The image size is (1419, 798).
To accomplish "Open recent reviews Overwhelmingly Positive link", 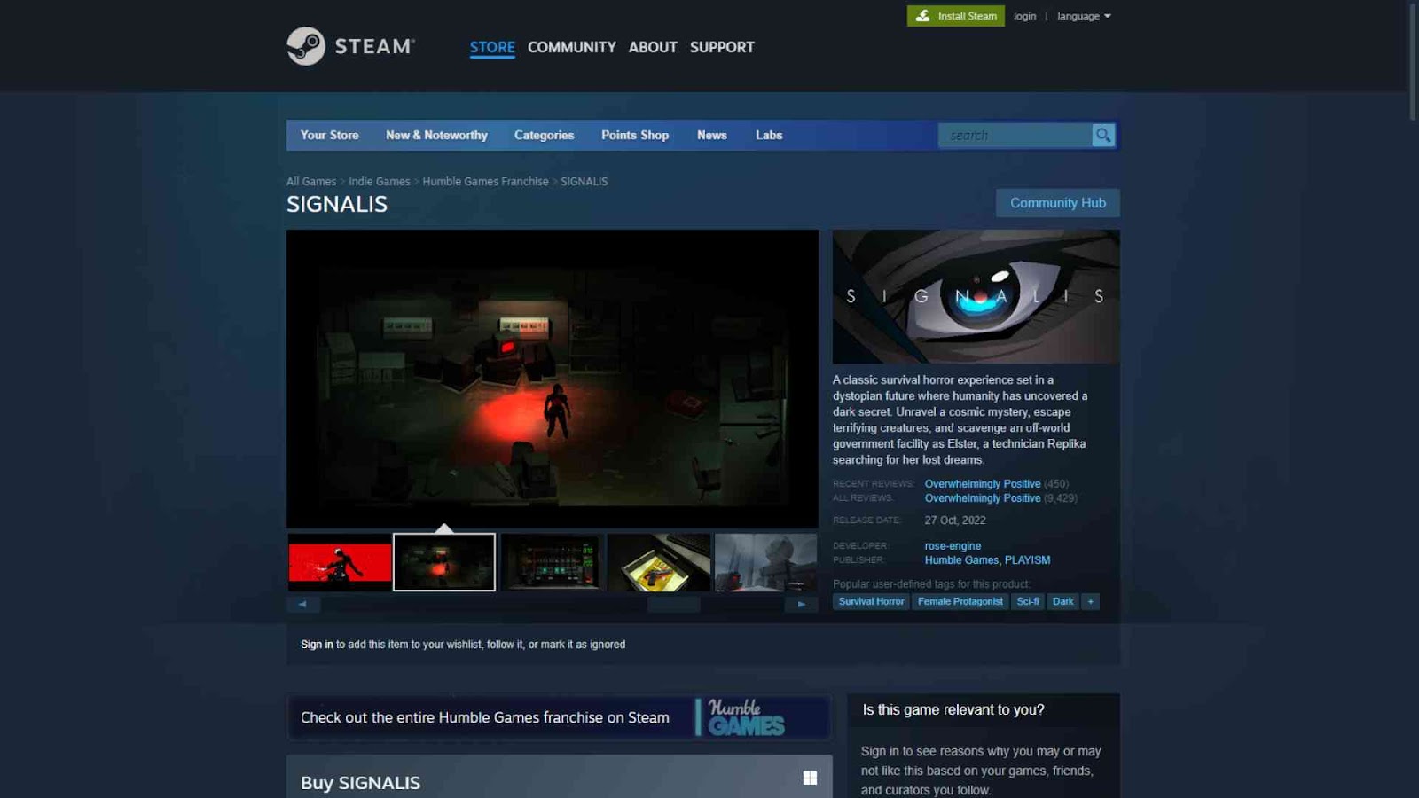I will 983,484.
